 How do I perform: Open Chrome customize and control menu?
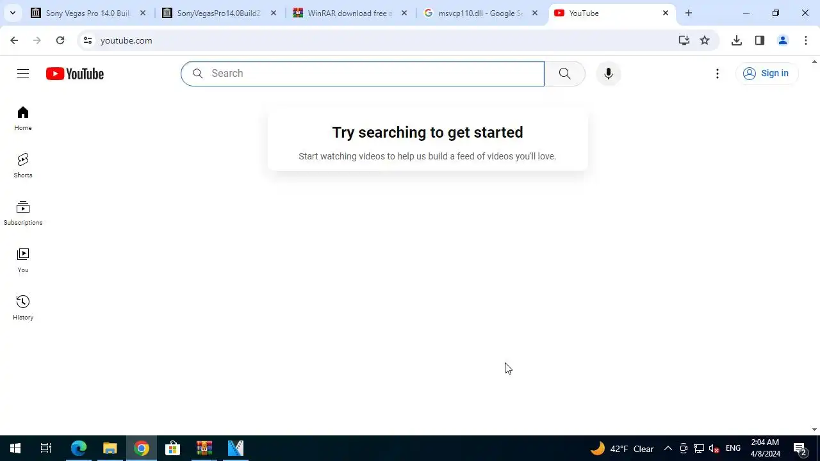[806, 40]
